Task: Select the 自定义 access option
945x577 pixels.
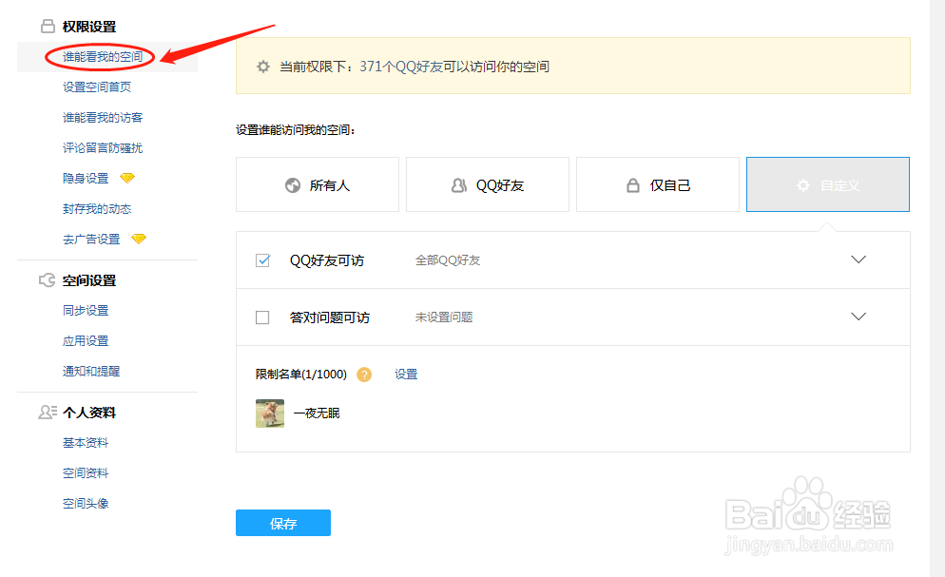Action: [828, 184]
